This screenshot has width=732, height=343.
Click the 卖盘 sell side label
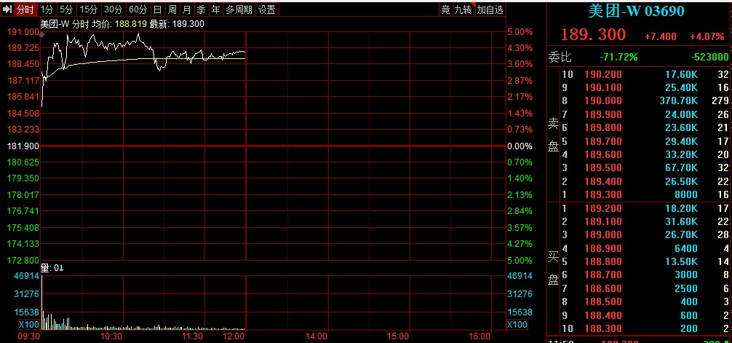(553, 135)
